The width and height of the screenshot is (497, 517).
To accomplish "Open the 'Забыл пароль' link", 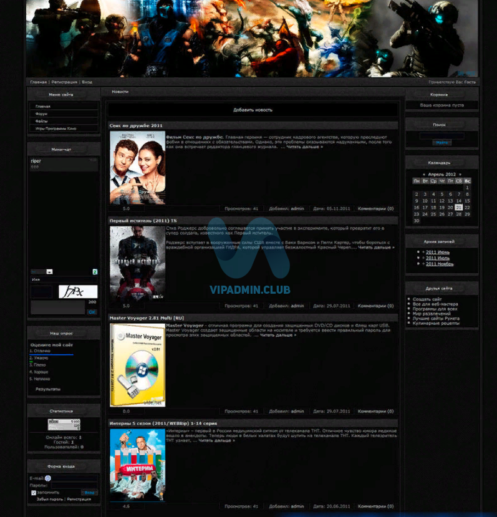I will point(49,499).
